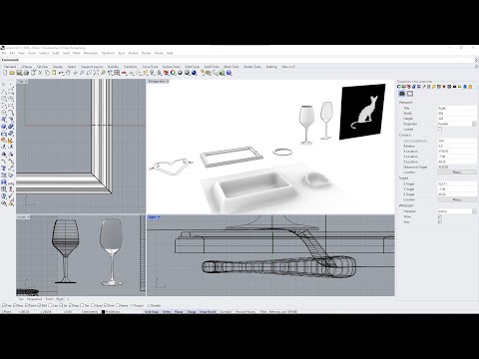Click the black layer color swatch in status bar
This screenshot has width=479, height=359.
(103, 312)
